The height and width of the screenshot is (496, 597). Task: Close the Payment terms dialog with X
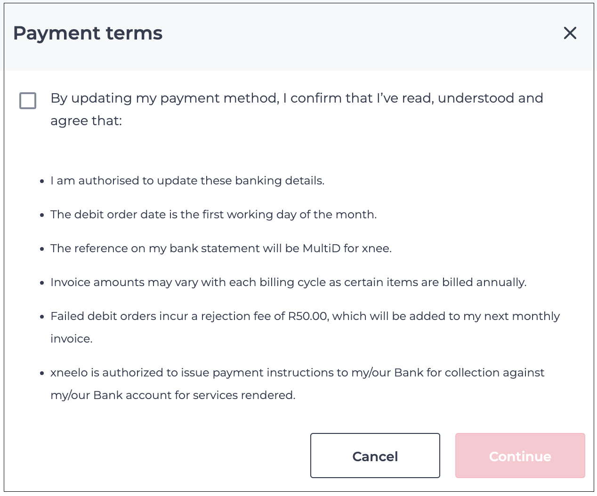click(x=570, y=33)
